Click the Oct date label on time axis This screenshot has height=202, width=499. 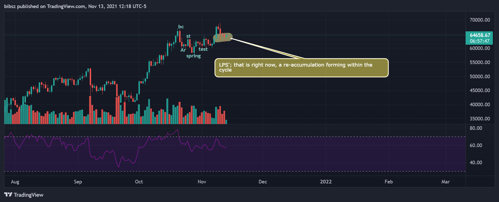(x=139, y=182)
